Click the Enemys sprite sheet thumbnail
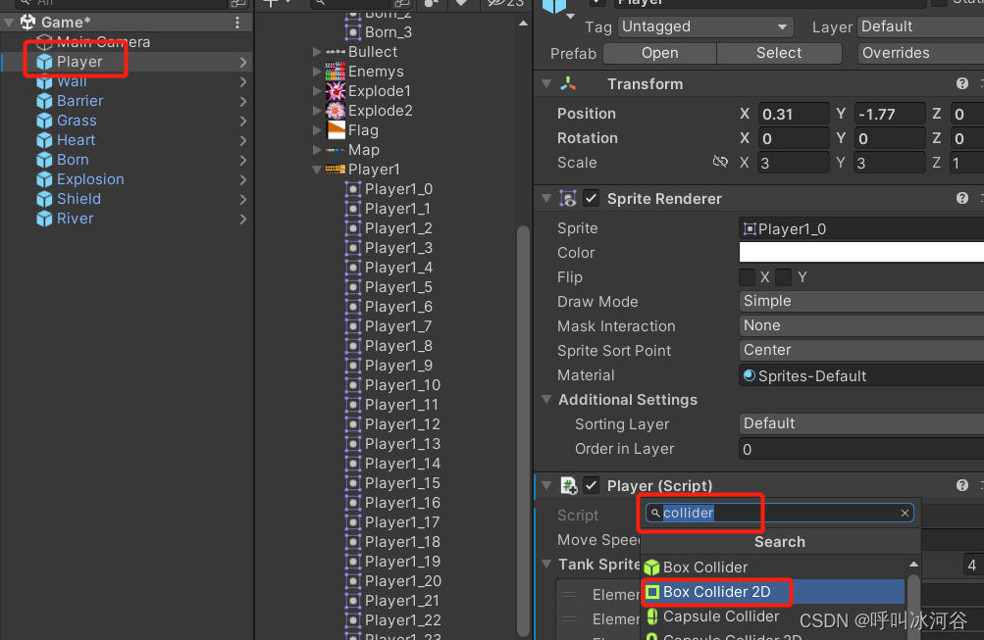This screenshot has height=640, width=984. click(336, 72)
